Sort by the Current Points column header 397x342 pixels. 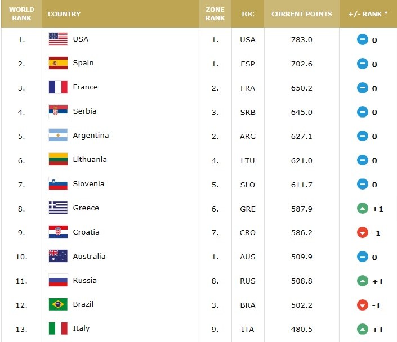point(302,14)
